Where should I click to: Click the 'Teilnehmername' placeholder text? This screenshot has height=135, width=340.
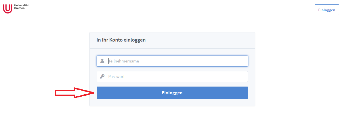pos(124,61)
